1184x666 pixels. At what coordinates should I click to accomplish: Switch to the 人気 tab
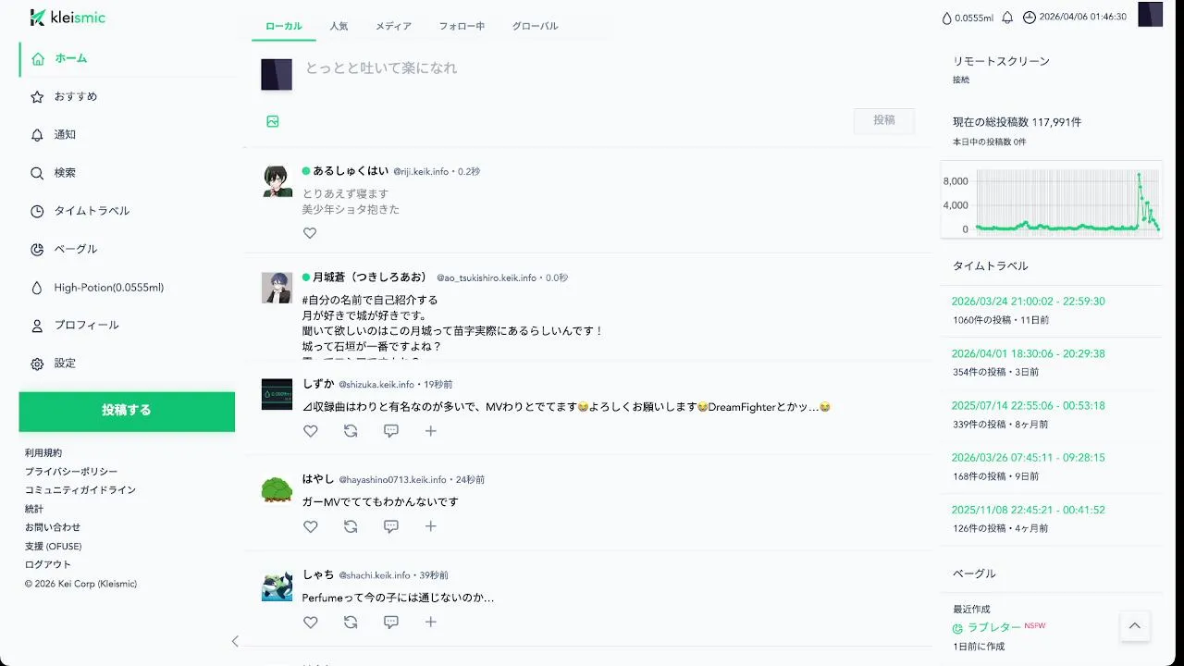click(x=339, y=26)
